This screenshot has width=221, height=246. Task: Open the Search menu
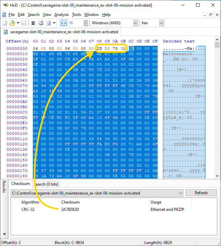point(34,15)
